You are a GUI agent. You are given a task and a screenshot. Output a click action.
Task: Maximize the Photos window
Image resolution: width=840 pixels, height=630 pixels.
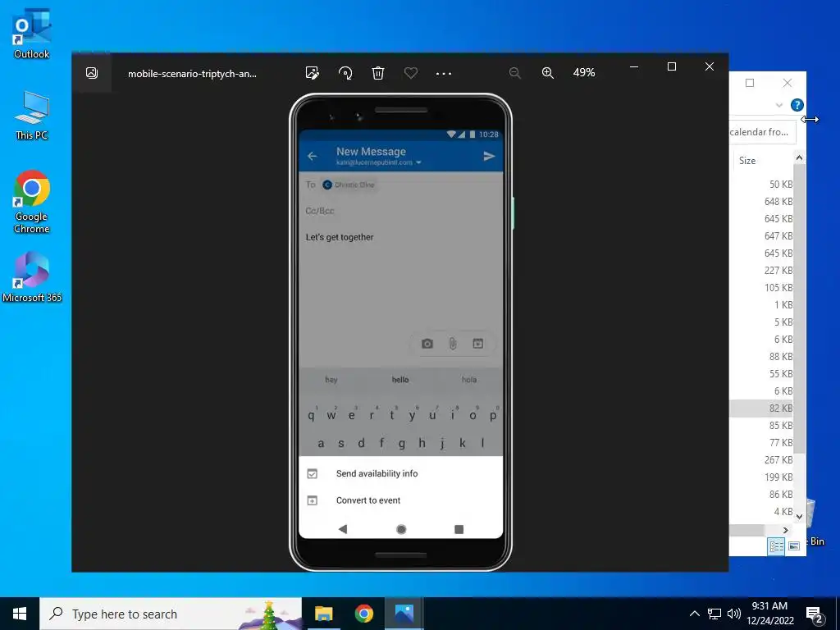(672, 66)
